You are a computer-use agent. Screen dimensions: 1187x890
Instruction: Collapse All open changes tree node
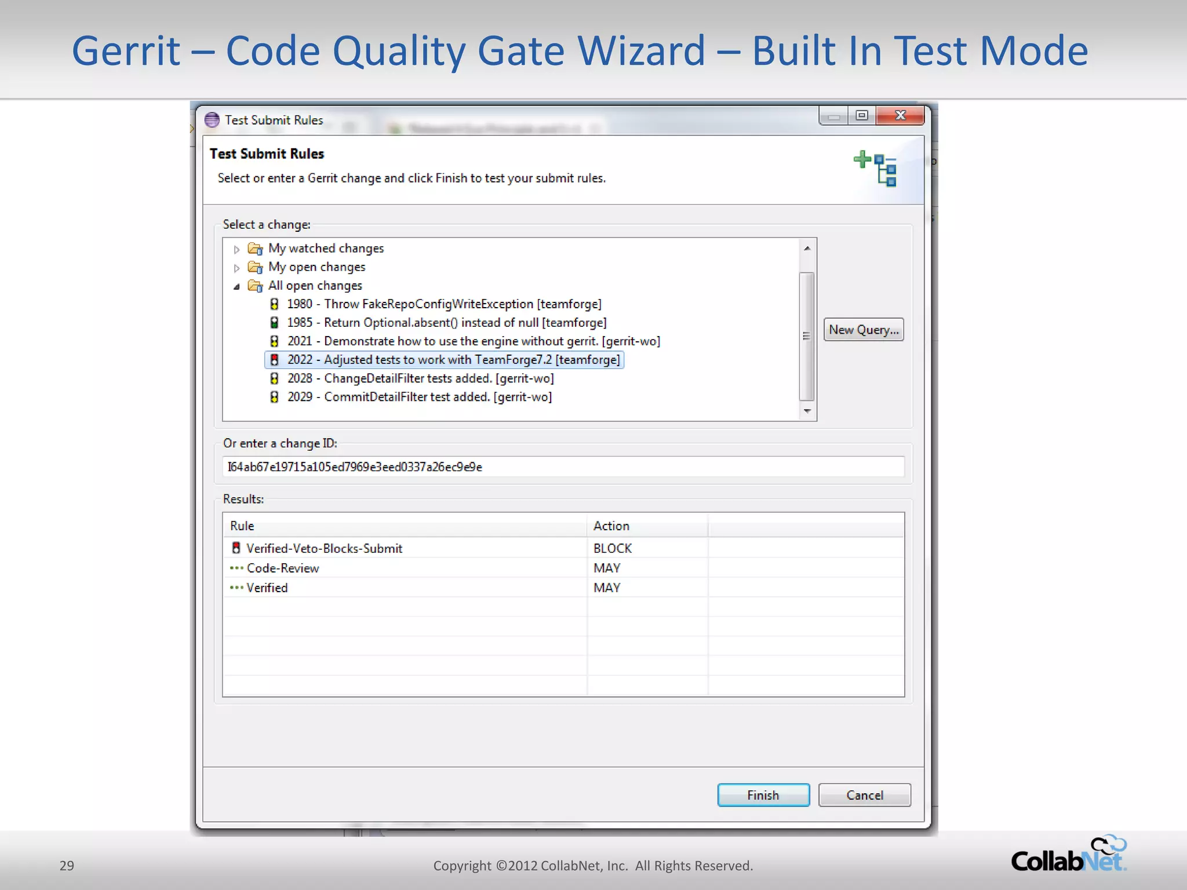236,286
